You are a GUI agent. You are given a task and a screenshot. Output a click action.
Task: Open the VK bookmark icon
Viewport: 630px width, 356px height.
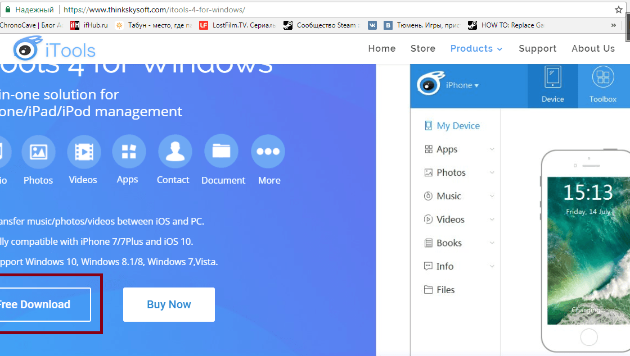click(x=372, y=25)
